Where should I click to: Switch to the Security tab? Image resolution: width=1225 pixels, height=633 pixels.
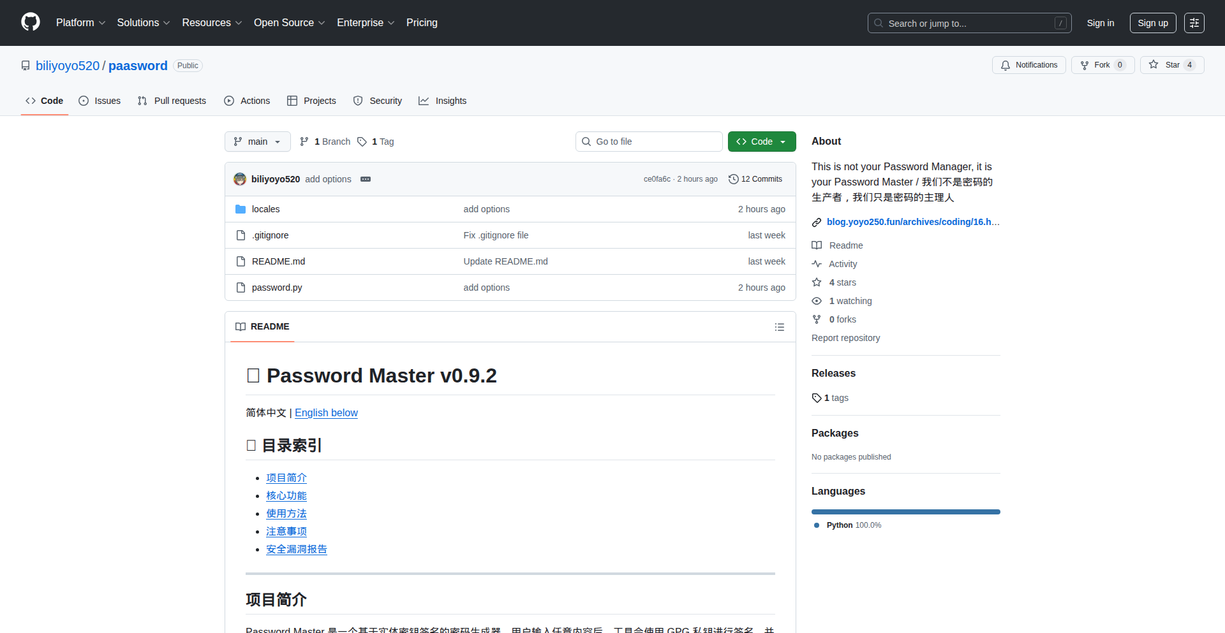pyautogui.click(x=378, y=101)
